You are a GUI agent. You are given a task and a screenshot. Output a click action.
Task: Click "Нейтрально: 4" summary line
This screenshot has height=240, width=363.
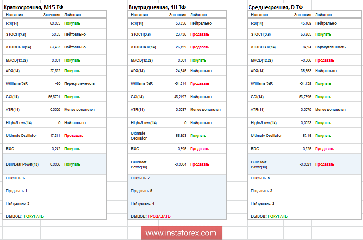point(143,203)
